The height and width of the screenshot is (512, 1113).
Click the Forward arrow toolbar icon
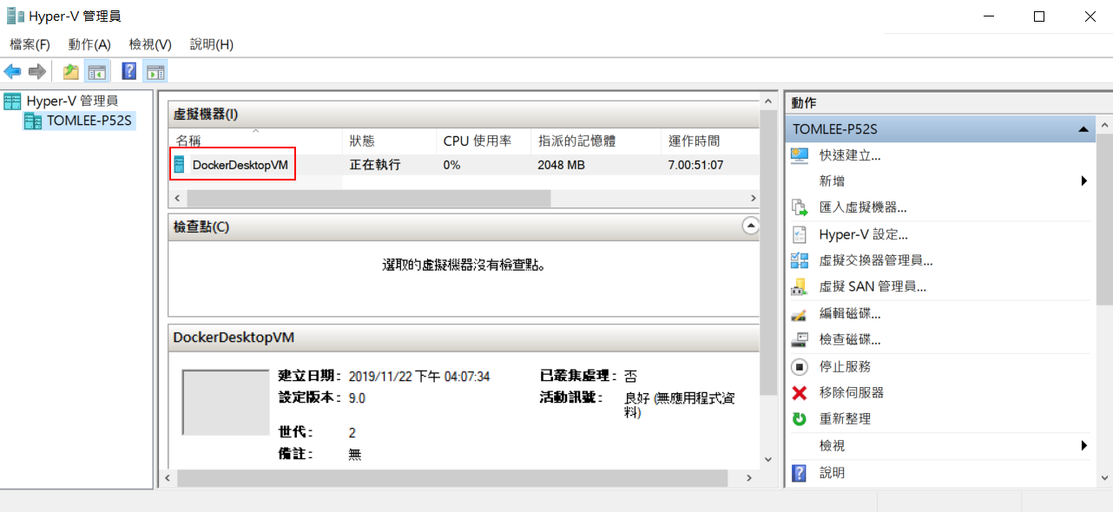point(36,71)
